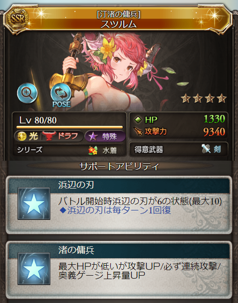Click the character name スツルム title
The height and width of the screenshot is (303, 238).
coord(119,24)
